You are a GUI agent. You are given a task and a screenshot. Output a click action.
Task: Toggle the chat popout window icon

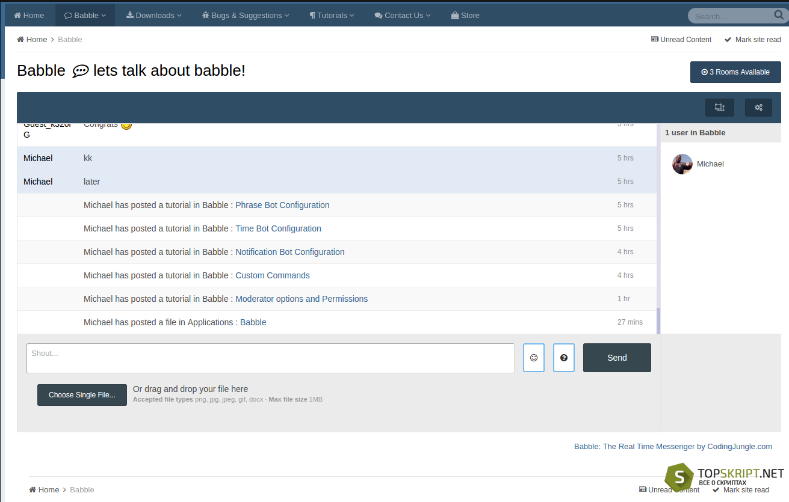tap(720, 108)
